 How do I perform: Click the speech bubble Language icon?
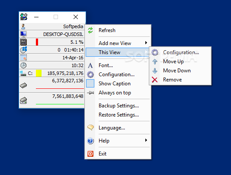90,128
